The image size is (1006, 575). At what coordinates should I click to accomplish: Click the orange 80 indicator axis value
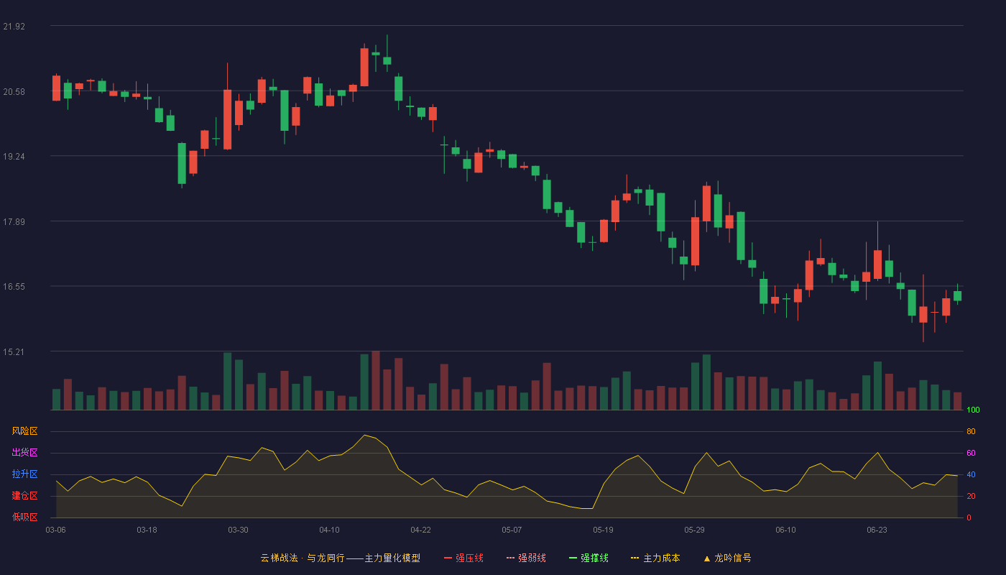971,431
